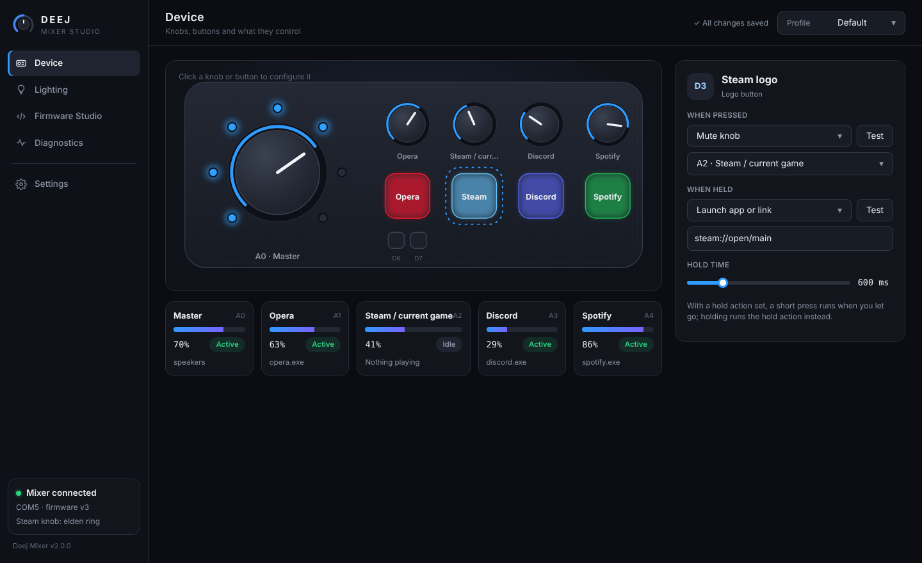This screenshot has height=563, width=922.
Task: Click the Mixer connected status panel
Action: tap(74, 507)
